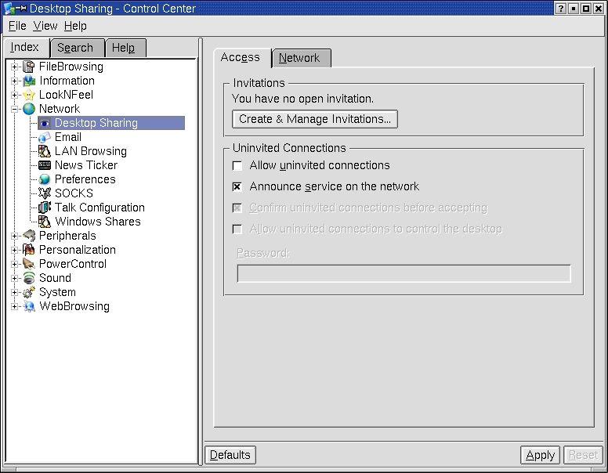Expand the FileBrowsing tree branch
This screenshot has height=473, width=608.
pos(15,67)
